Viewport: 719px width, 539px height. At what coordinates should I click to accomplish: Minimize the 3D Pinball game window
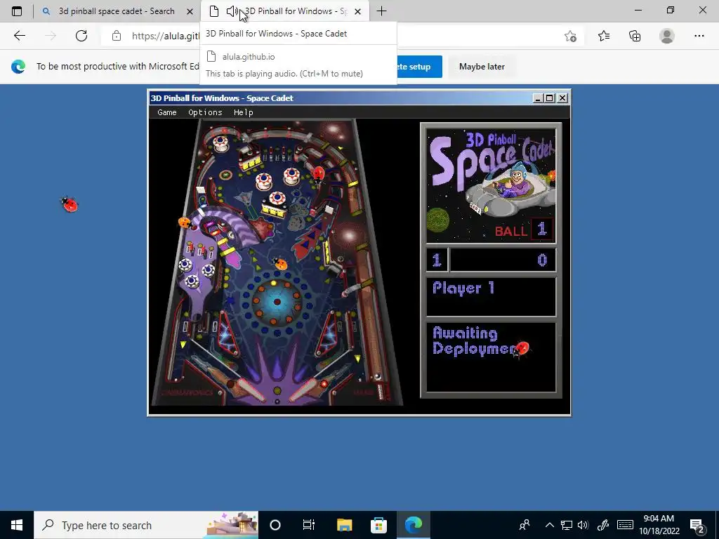coord(537,98)
